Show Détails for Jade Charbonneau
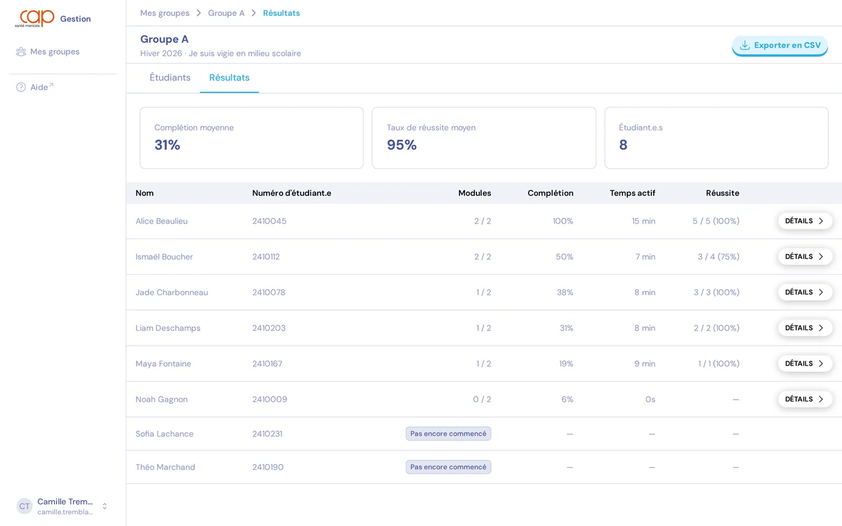842x526 pixels. pos(805,292)
